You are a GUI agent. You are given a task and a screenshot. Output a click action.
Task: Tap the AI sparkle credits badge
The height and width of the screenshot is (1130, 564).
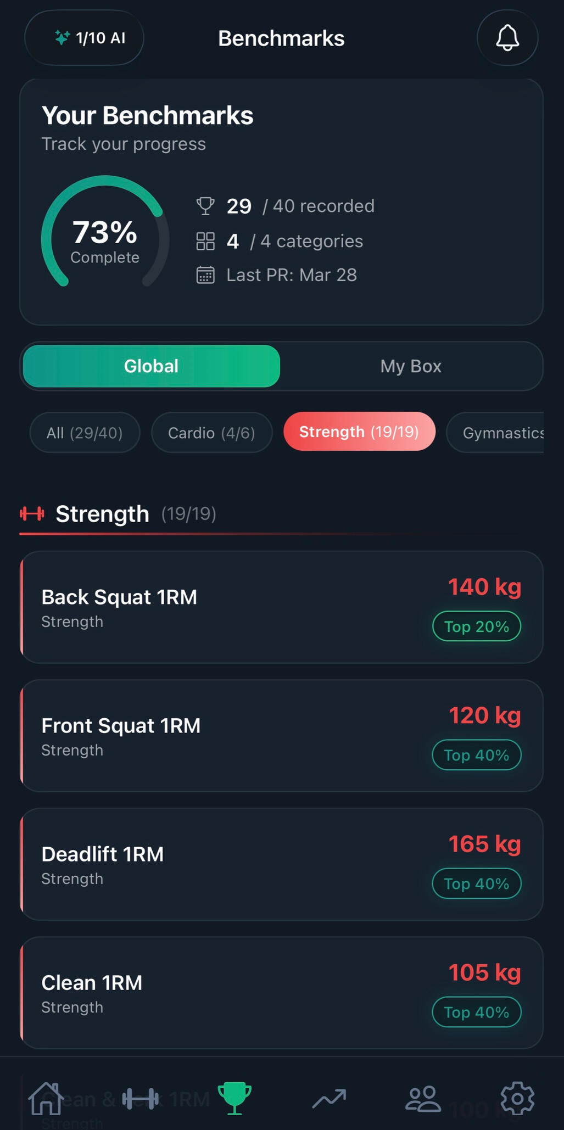(x=84, y=38)
